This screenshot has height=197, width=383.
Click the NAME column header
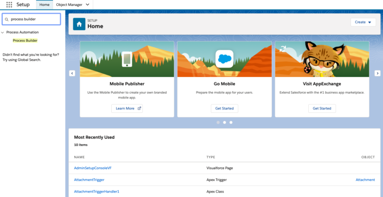tap(79, 157)
